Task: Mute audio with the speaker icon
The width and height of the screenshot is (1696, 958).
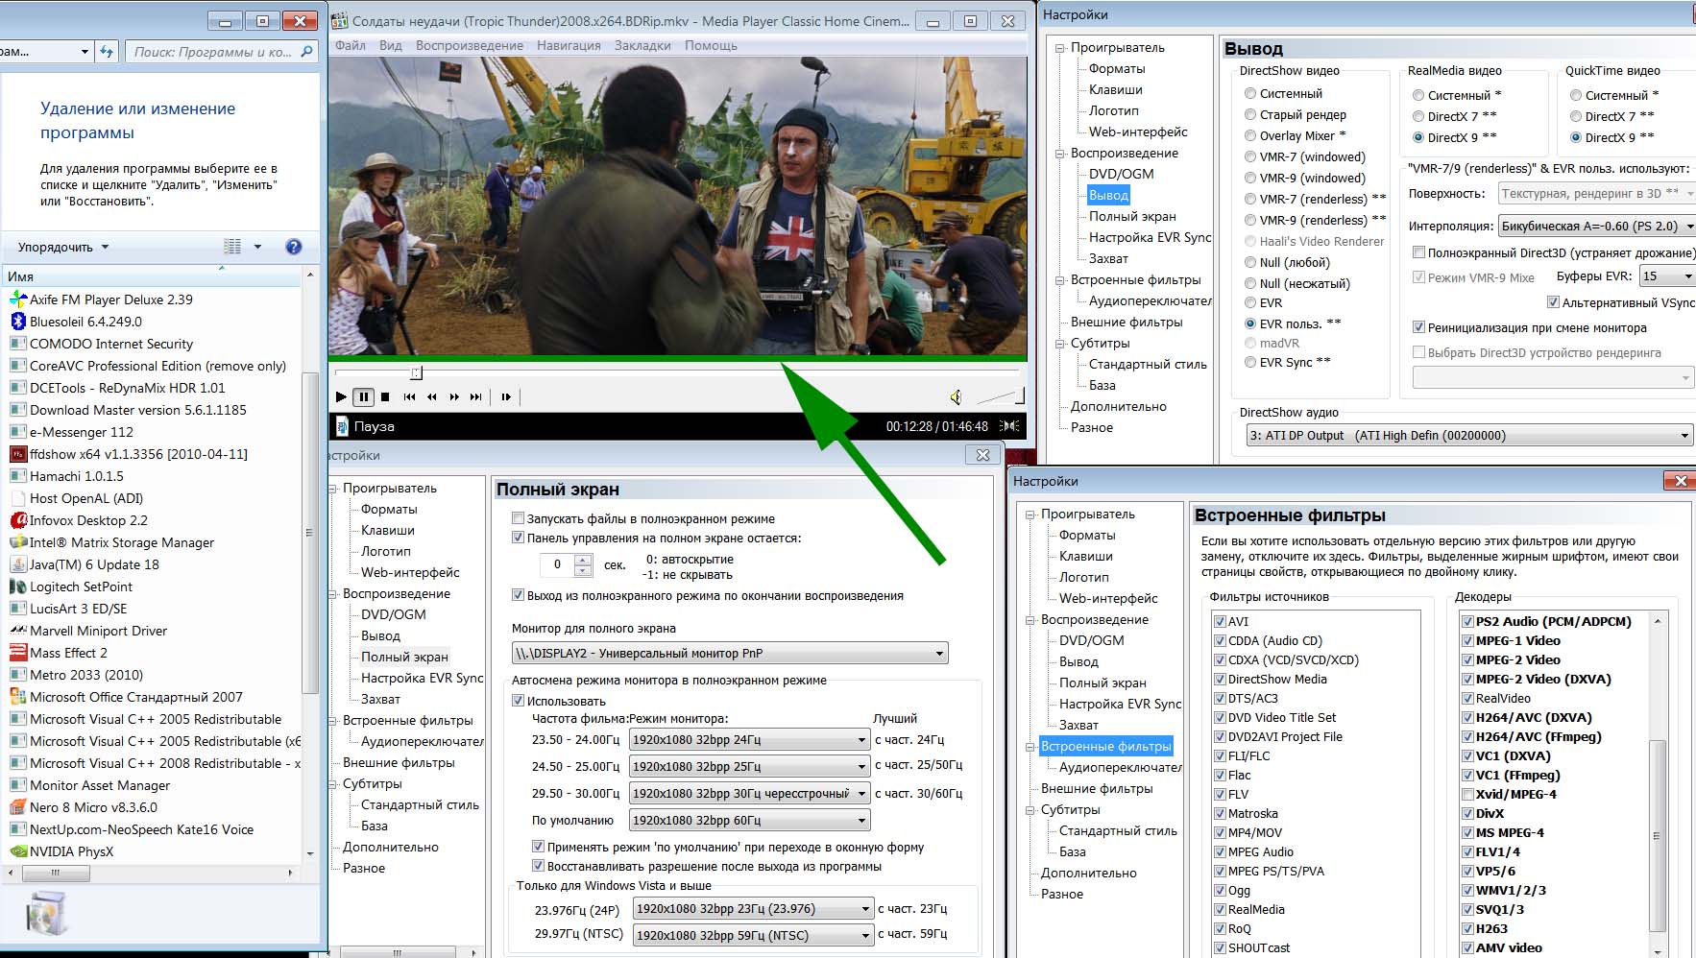Action: coord(956,396)
